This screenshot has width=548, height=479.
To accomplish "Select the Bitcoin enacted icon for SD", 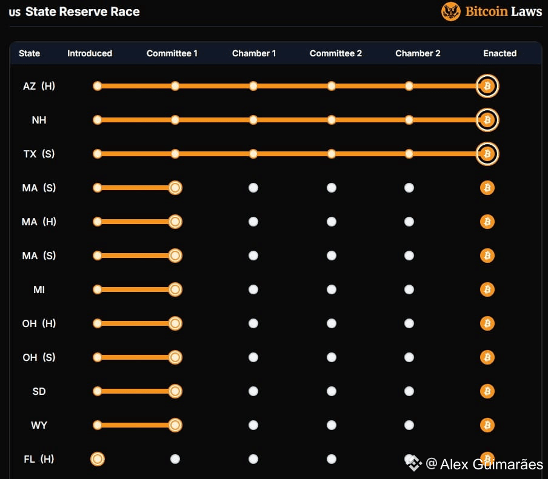I will tap(487, 391).
